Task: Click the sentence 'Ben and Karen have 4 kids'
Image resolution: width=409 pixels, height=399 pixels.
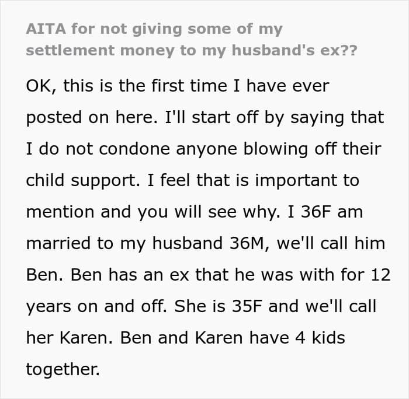Action: coord(233,338)
